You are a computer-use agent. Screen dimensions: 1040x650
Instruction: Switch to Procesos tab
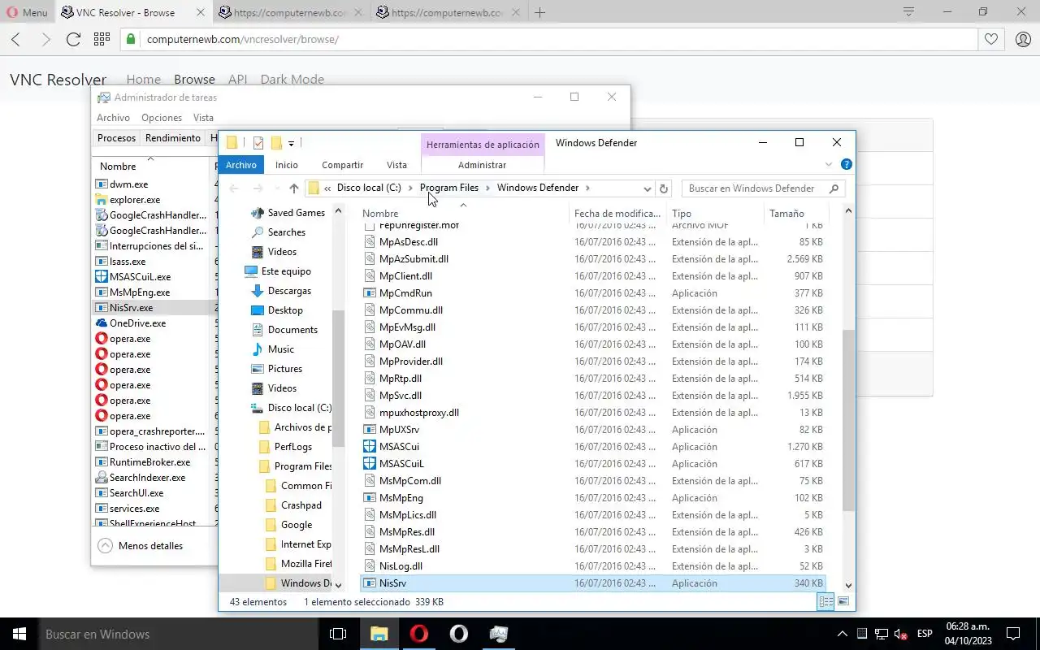point(116,138)
